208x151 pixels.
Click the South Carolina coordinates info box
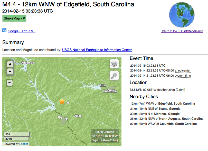(105, 136)
